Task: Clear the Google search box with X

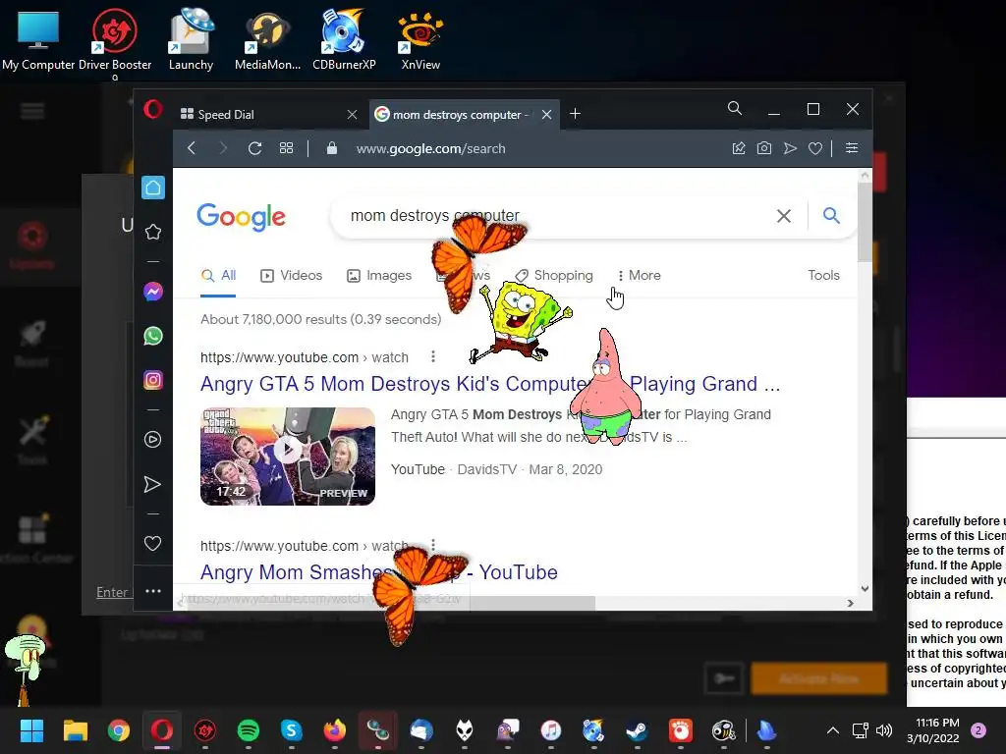Action: click(784, 216)
